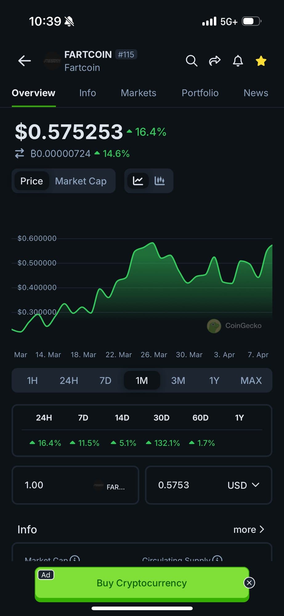
Task: Switch to candlestick chart view
Action: [160, 181]
